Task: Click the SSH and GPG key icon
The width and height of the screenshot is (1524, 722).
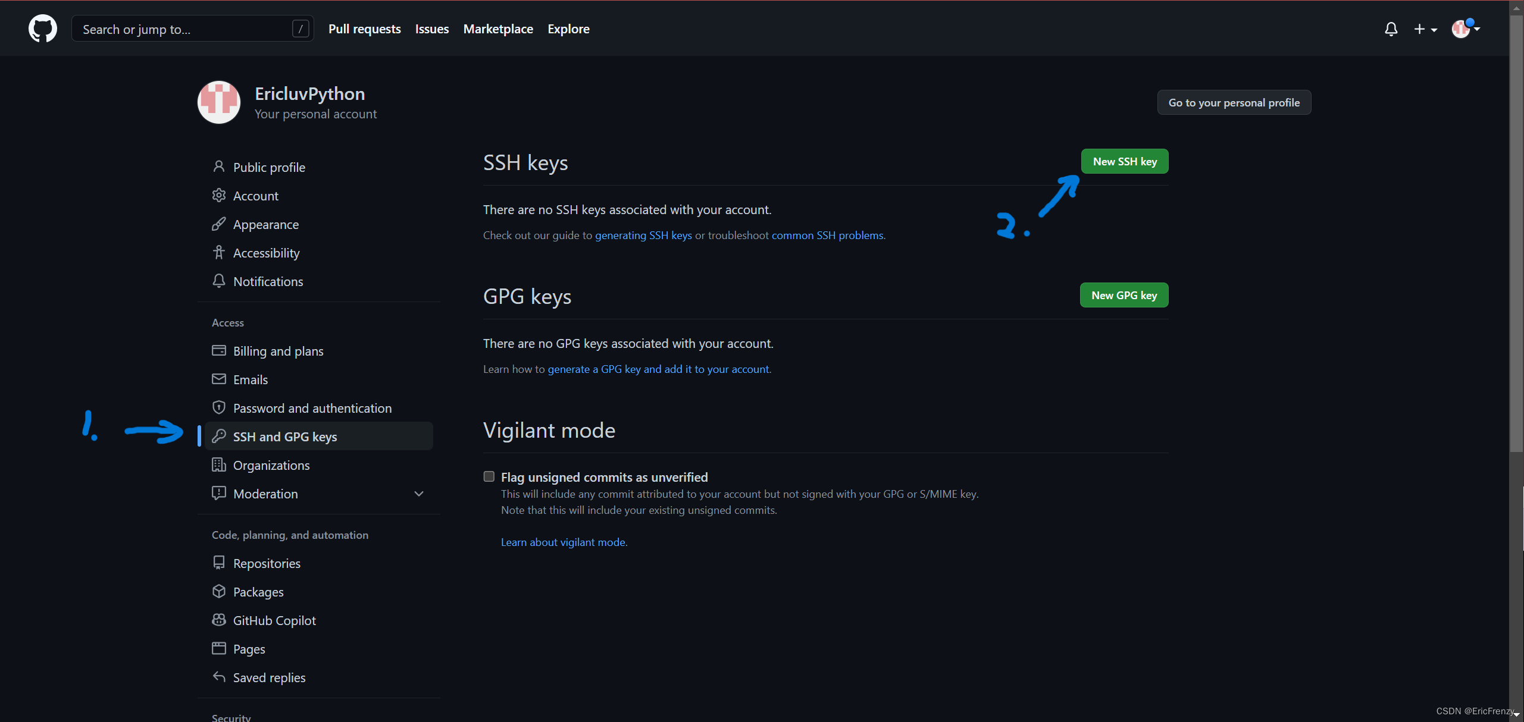Action: coord(218,436)
